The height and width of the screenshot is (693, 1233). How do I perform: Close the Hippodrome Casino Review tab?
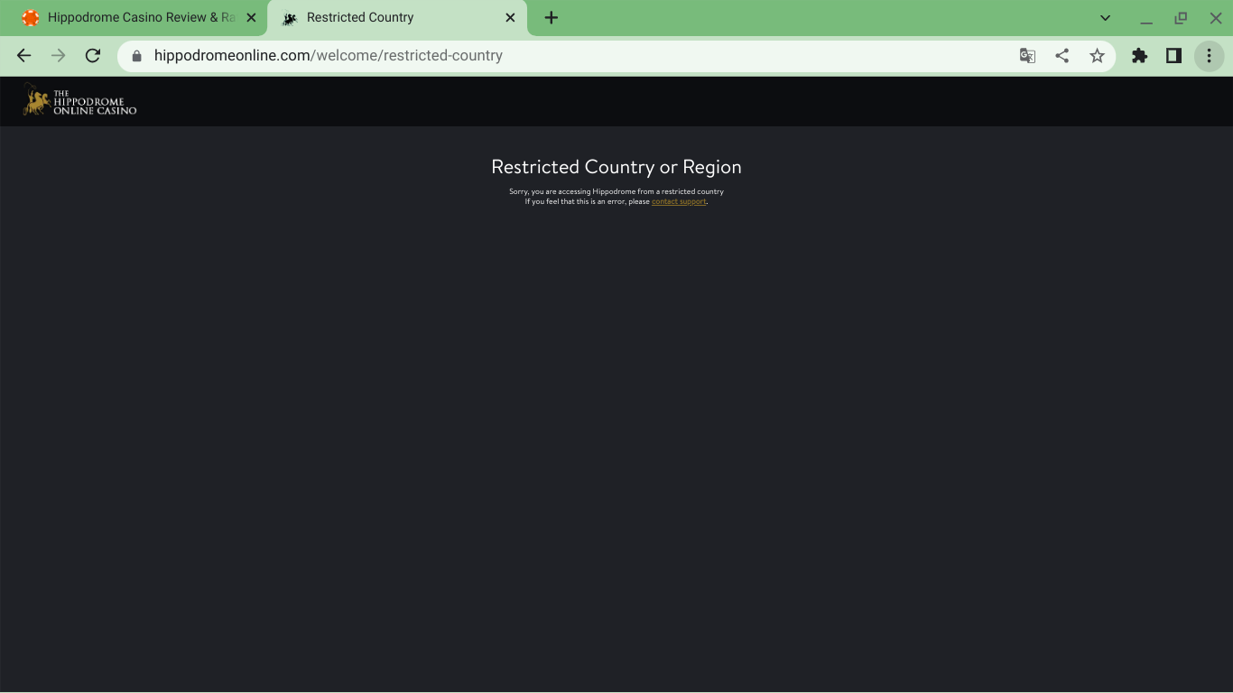click(x=251, y=18)
